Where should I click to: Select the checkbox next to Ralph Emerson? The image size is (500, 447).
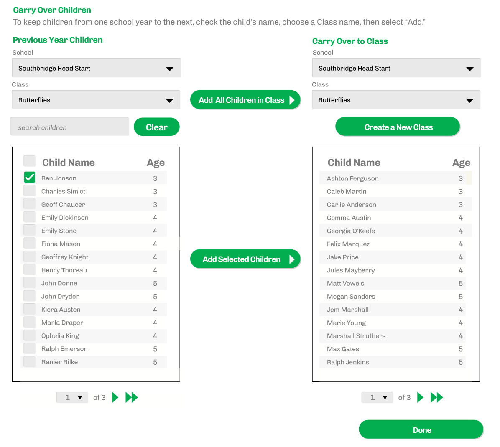[x=30, y=348]
